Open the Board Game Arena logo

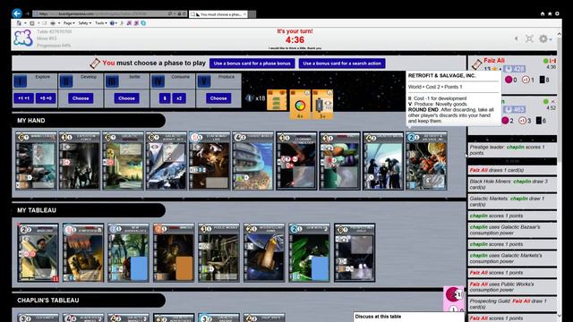[23, 38]
